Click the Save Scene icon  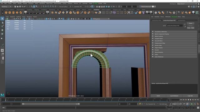[20, 7]
